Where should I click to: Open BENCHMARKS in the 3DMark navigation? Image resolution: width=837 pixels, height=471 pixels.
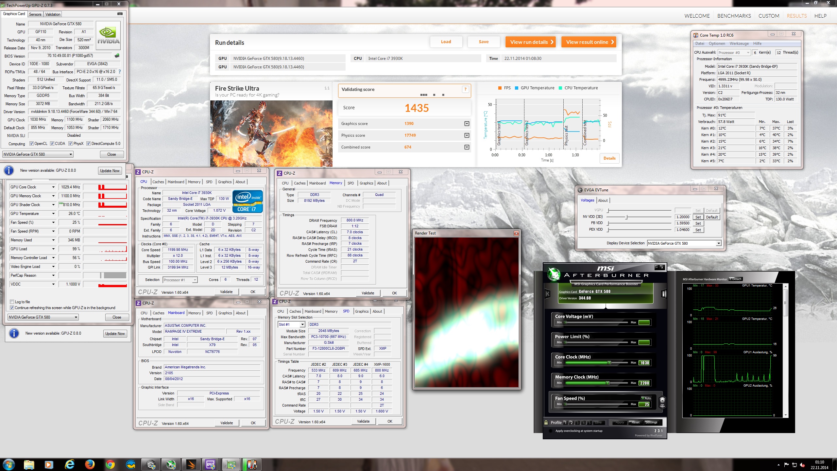pyautogui.click(x=734, y=16)
